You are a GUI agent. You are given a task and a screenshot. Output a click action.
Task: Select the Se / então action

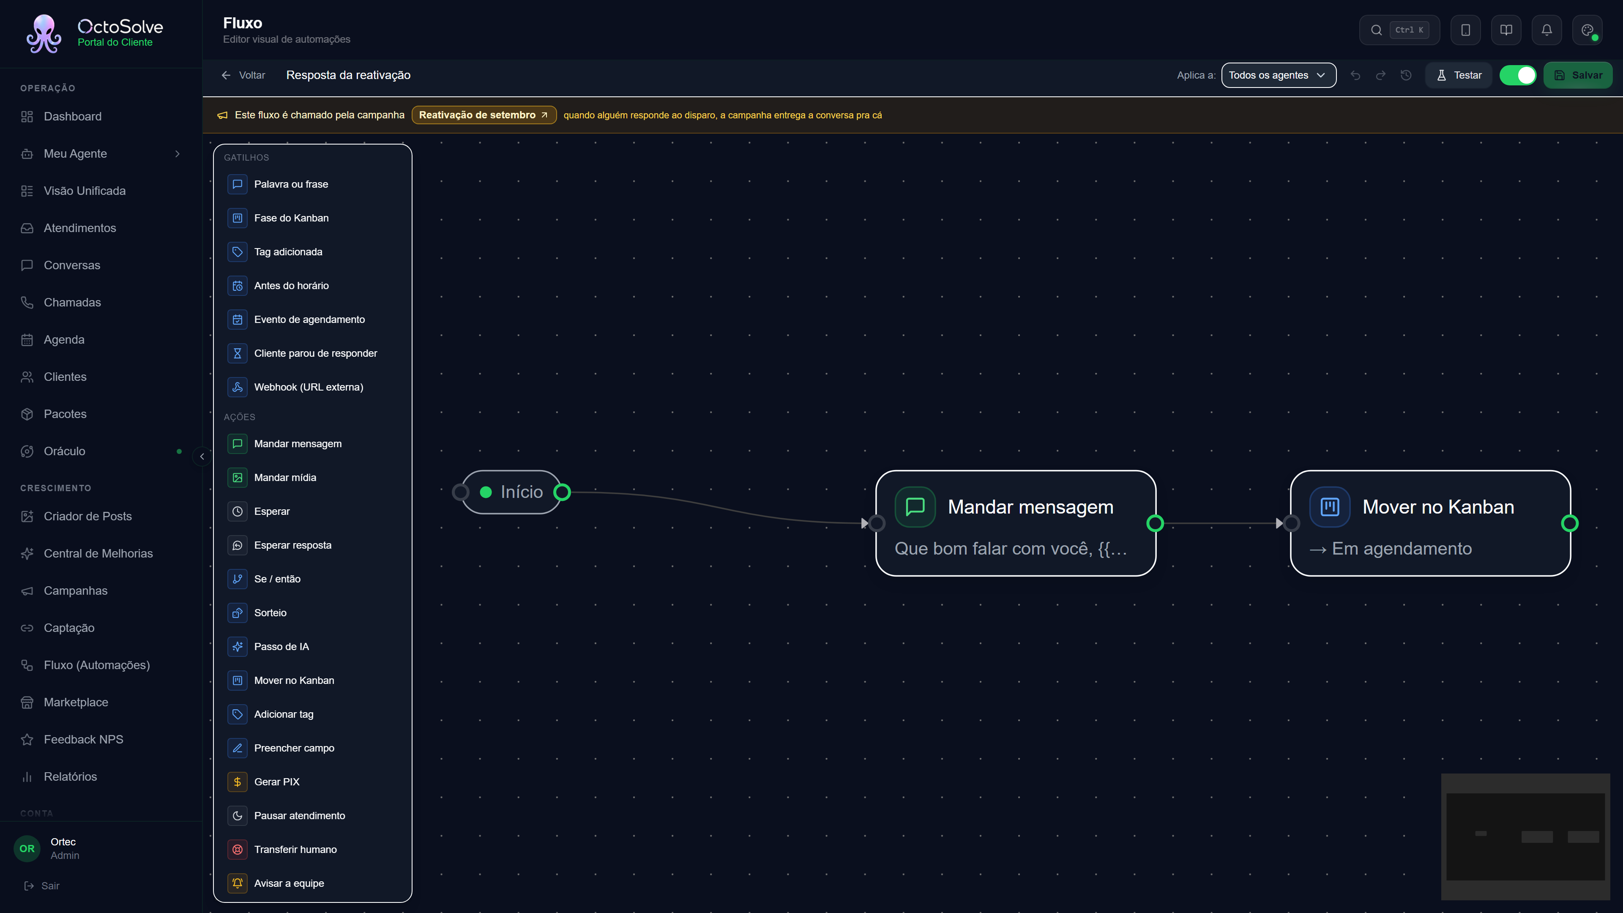(x=313, y=579)
